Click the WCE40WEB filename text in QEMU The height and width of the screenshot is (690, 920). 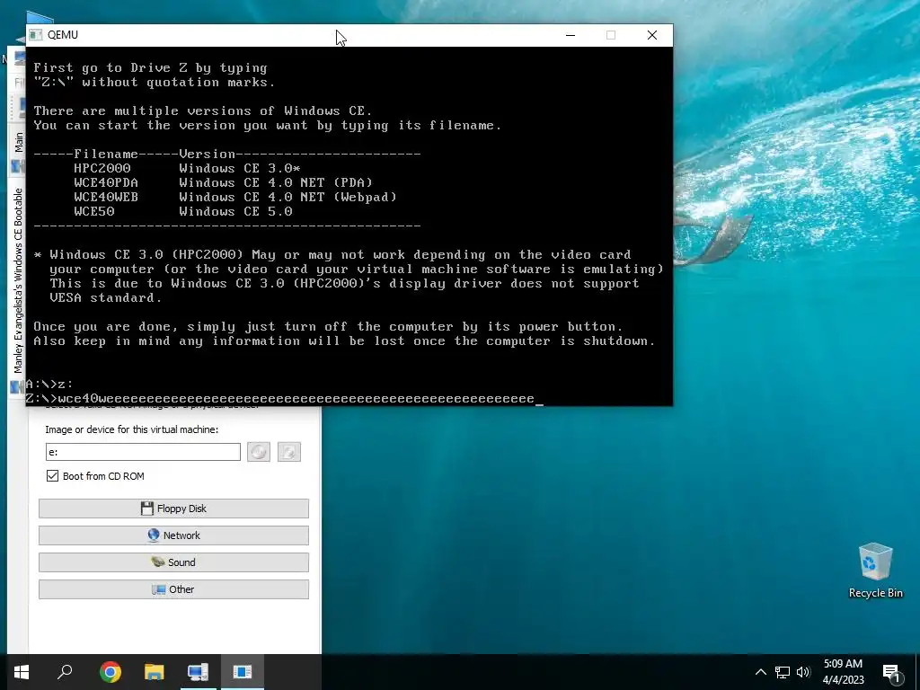click(x=106, y=197)
